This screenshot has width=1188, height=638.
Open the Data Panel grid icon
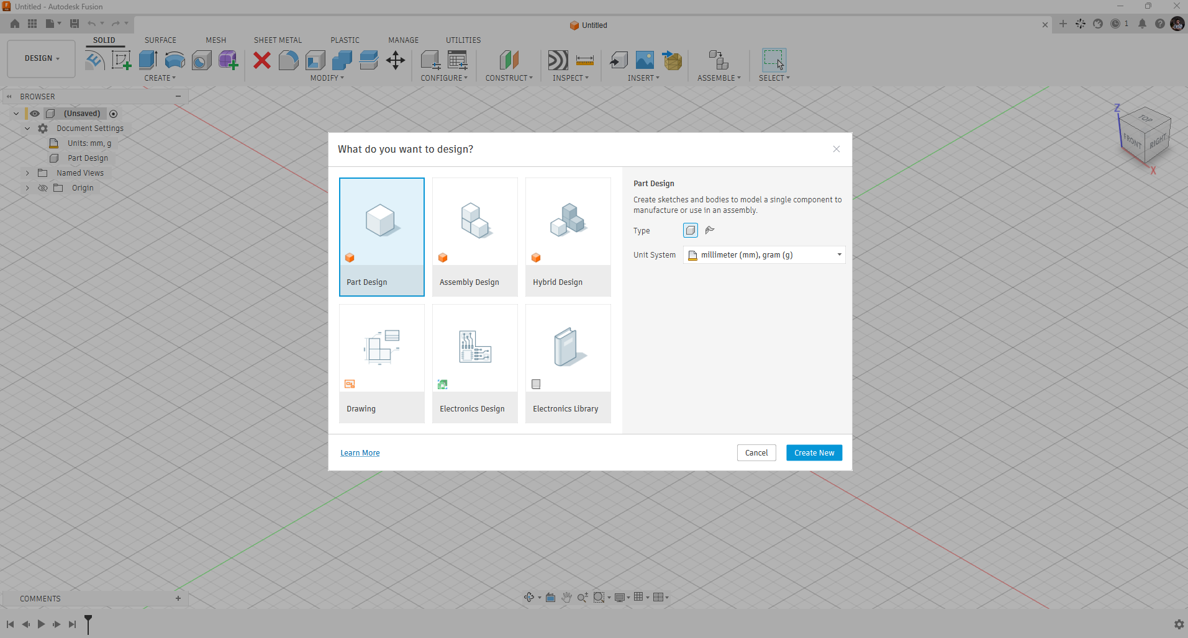[x=32, y=24]
